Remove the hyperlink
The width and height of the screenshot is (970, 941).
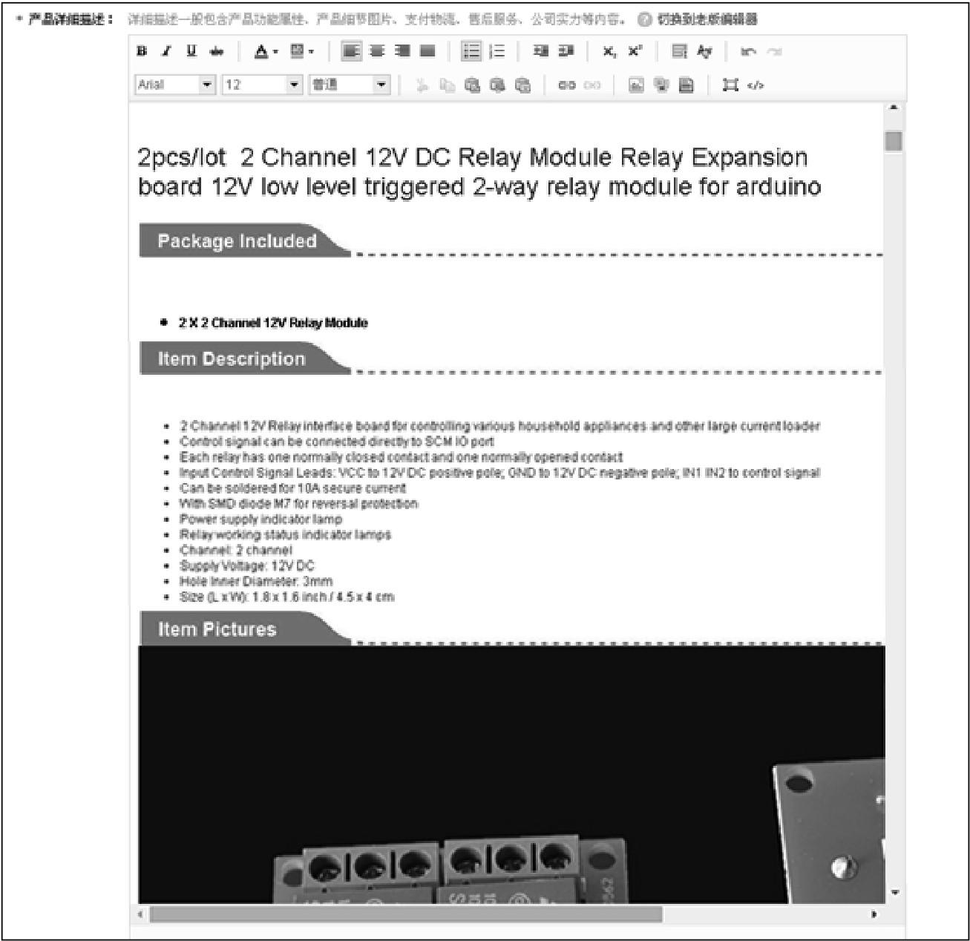pyautogui.click(x=591, y=85)
